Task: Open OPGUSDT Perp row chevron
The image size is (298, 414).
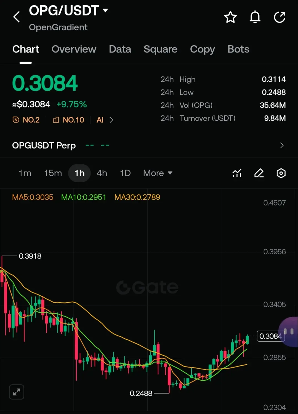Action: (282, 145)
